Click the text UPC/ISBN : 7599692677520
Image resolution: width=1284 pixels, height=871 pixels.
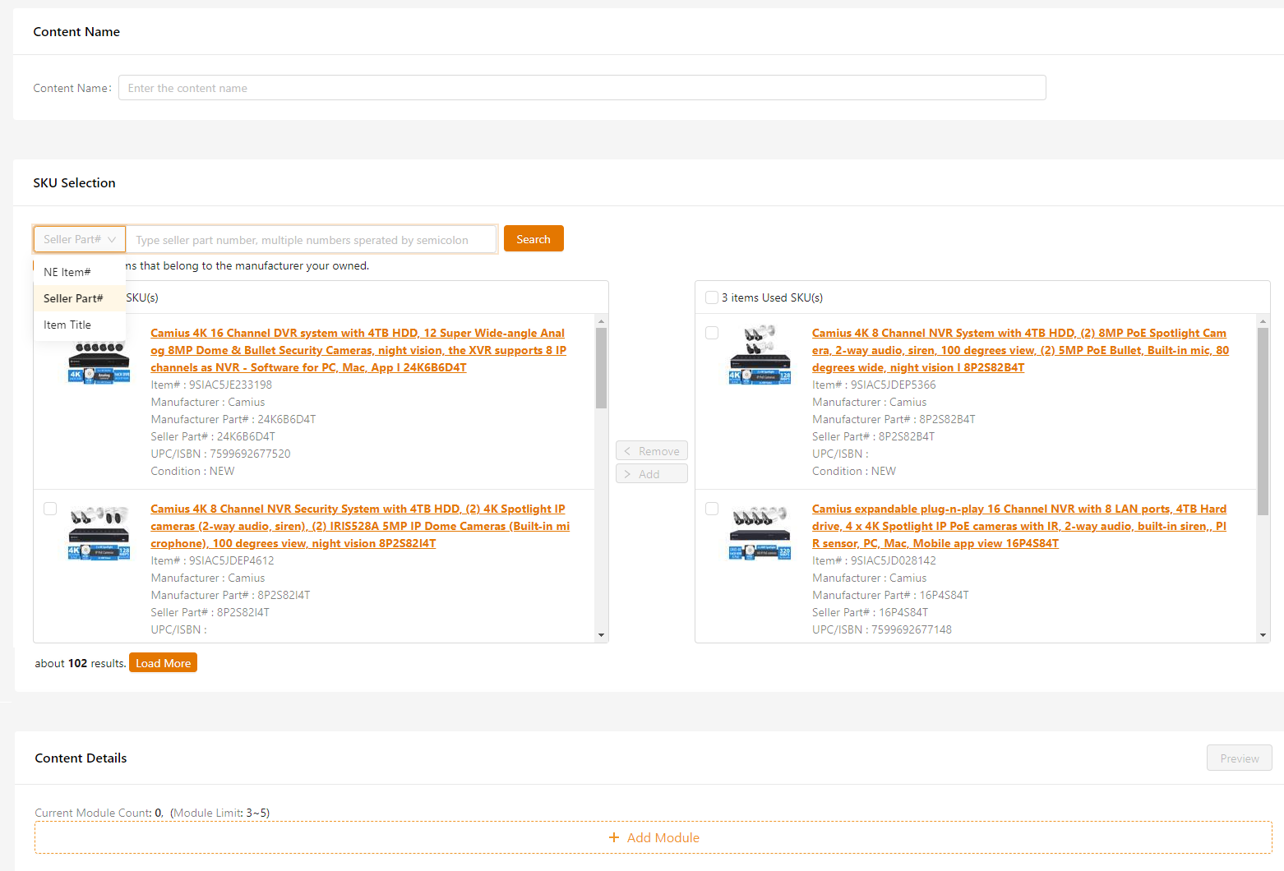(x=220, y=454)
